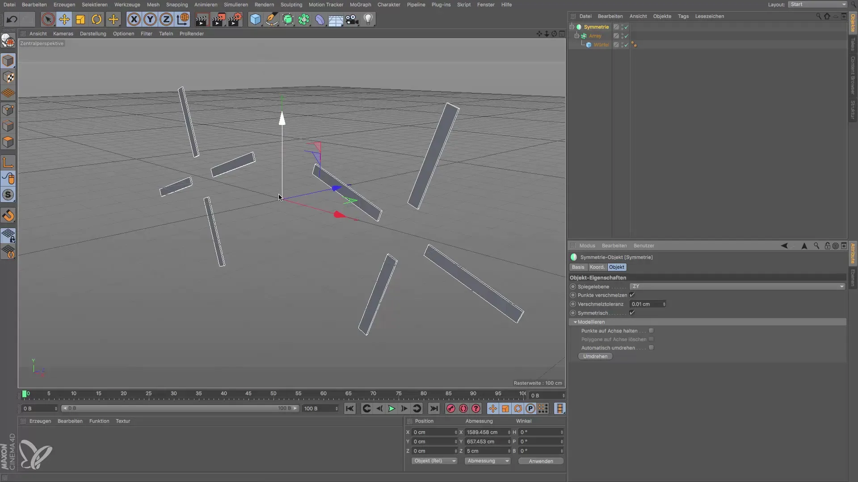Open the spline pen tool
This screenshot has width=858, height=482.
click(x=271, y=20)
